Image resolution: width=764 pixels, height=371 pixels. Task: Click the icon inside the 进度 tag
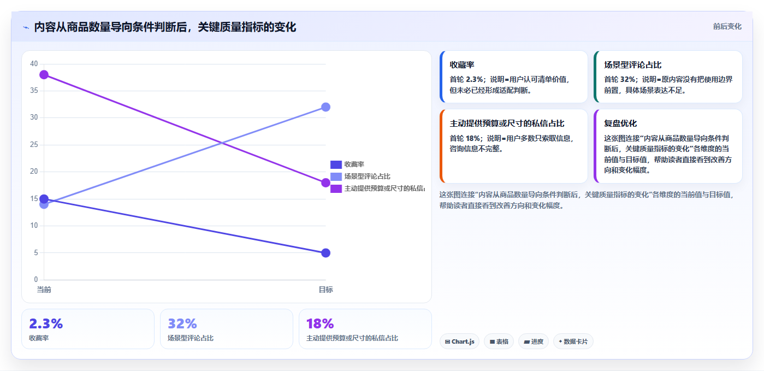(526, 342)
